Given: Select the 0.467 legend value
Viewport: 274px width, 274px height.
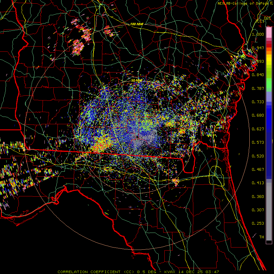Looking at the screenshot, I should (258, 170).
